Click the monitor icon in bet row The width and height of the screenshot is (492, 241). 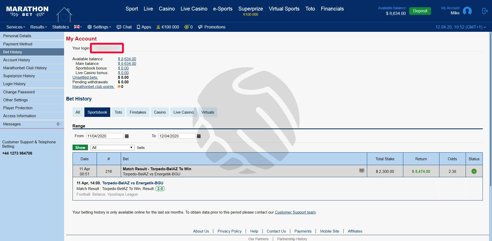(x=362, y=170)
